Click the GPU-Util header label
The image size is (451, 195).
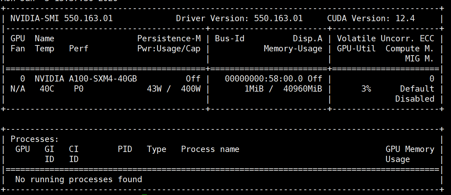tap(356, 49)
